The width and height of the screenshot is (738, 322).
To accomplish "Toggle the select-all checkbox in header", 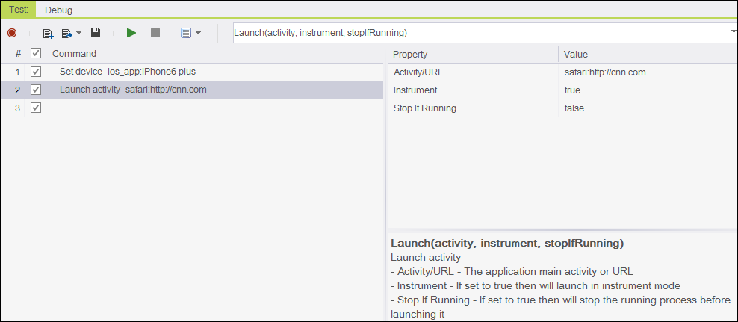I will pyautogui.click(x=36, y=54).
